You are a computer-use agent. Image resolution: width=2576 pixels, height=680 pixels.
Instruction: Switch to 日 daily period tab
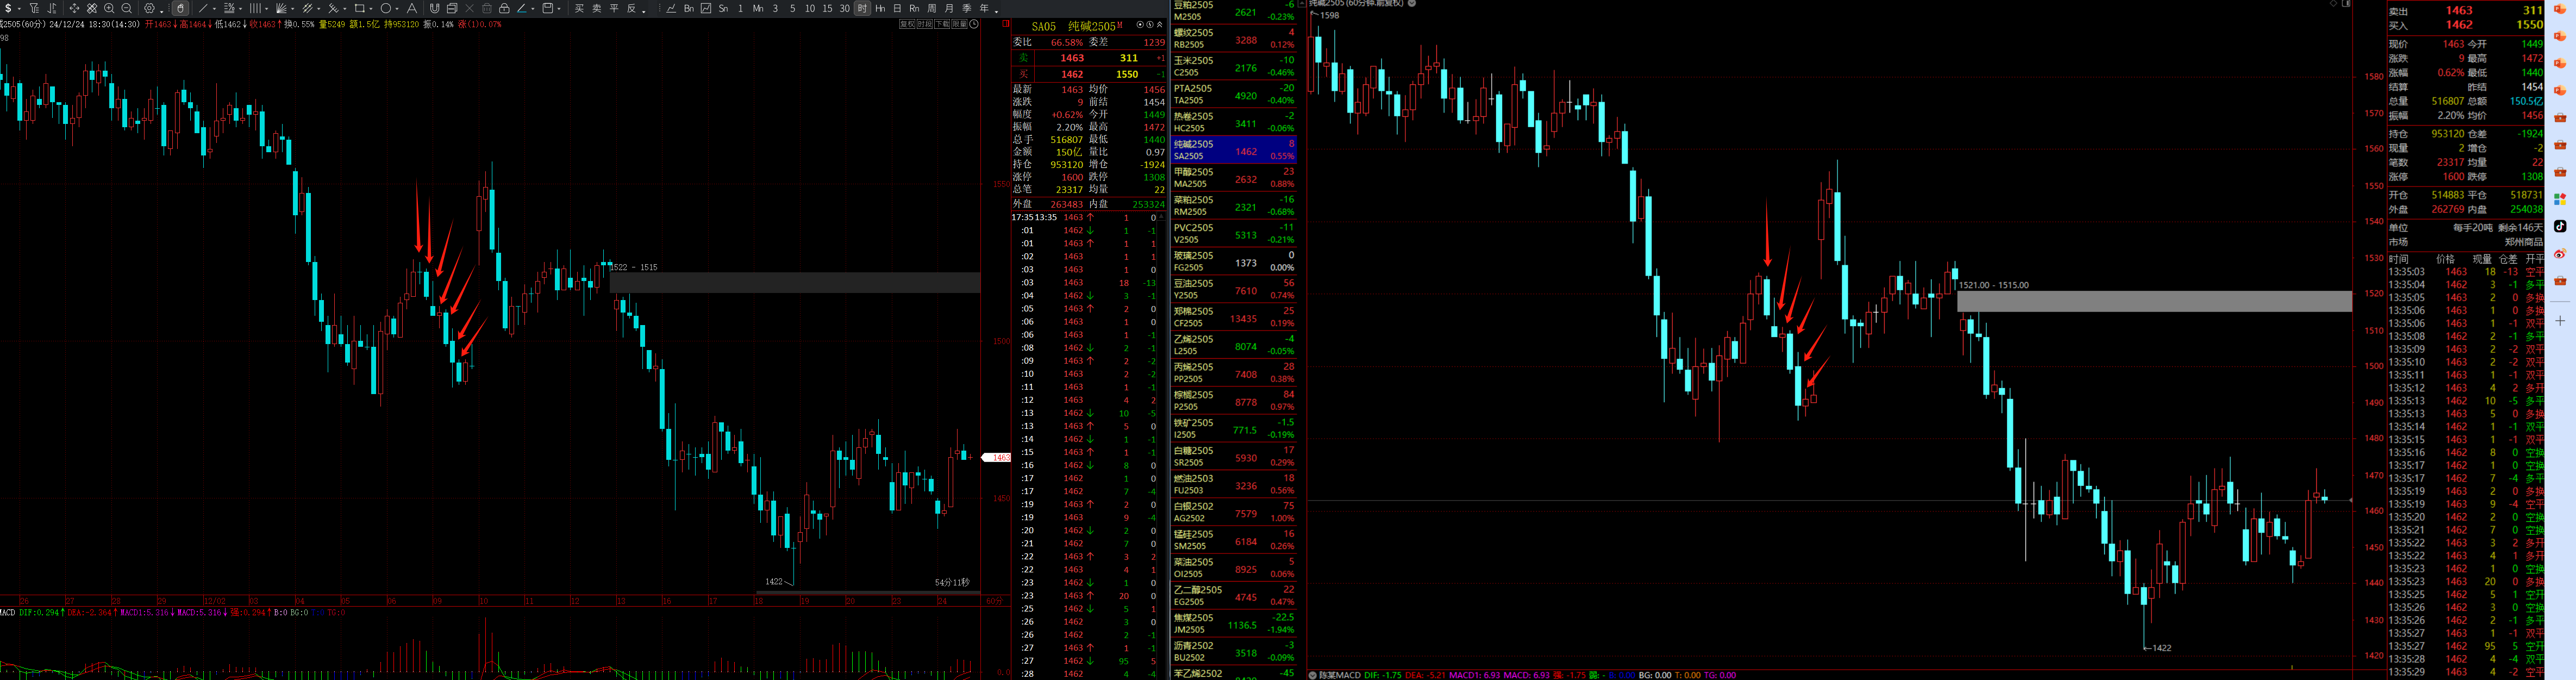point(897,8)
